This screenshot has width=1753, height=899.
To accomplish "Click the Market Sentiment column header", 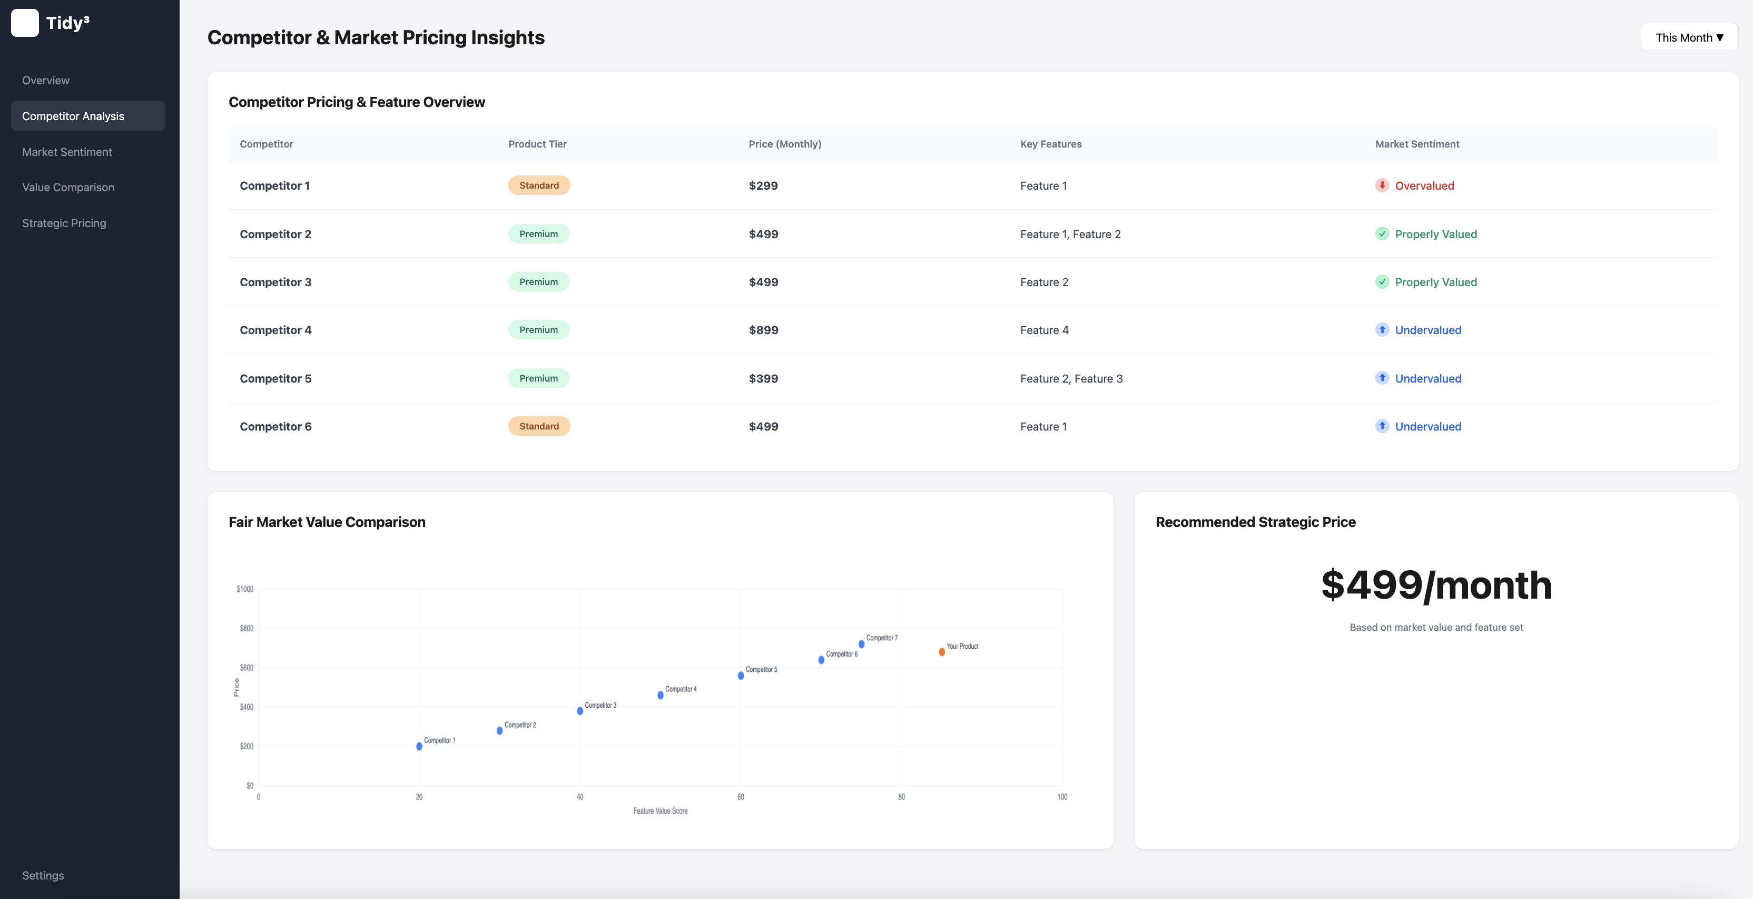I will (1417, 143).
